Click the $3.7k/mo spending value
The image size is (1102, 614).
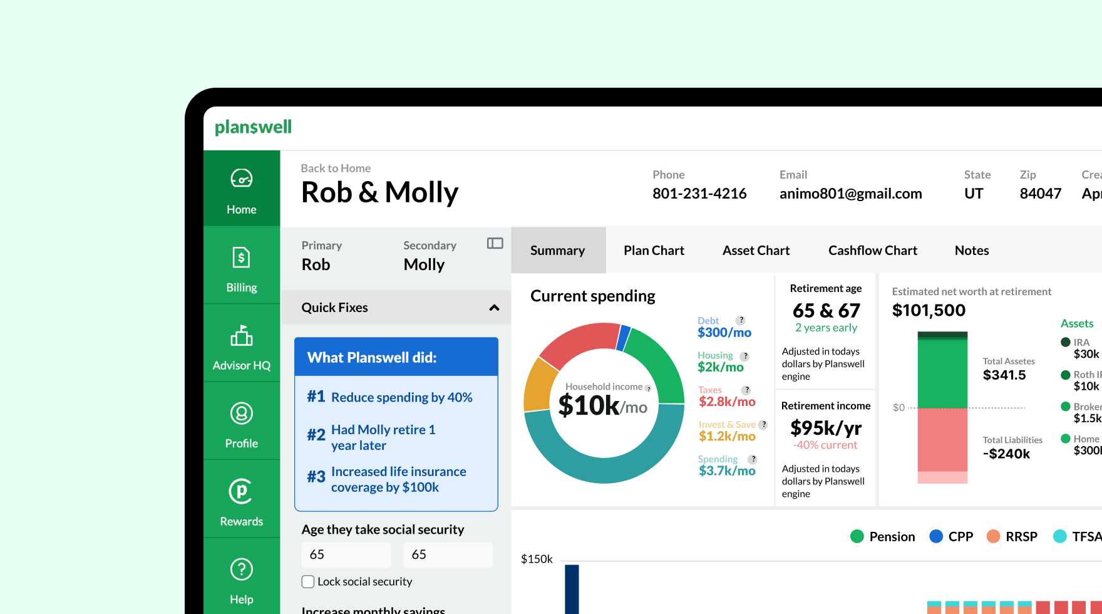tap(727, 471)
